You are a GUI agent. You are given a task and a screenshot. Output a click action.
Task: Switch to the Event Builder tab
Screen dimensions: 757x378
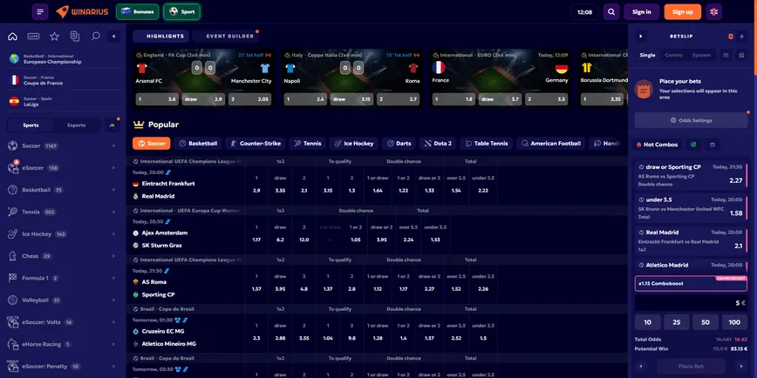tap(226, 37)
